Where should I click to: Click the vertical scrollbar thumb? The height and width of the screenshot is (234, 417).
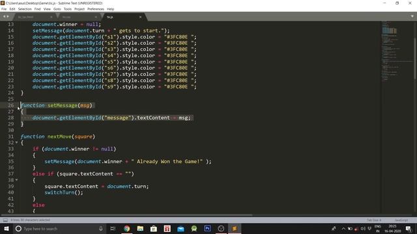(415, 58)
